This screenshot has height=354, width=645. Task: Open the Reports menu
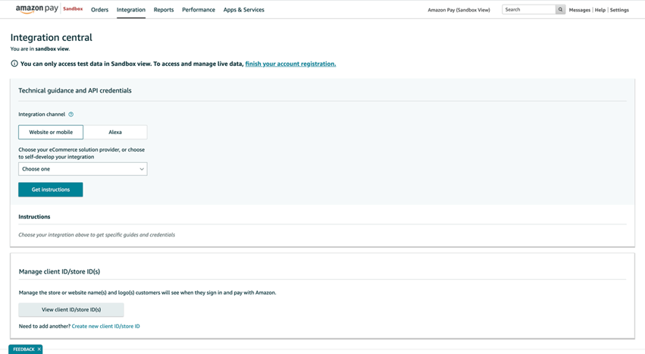coord(164,9)
